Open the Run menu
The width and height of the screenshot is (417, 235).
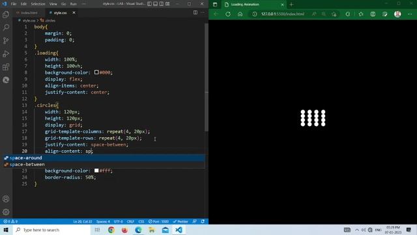tap(74, 4)
